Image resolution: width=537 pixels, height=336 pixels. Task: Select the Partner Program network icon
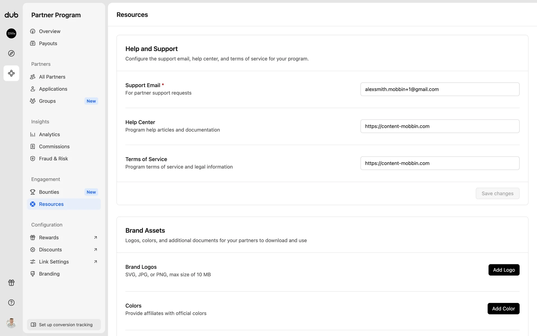pos(11,73)
